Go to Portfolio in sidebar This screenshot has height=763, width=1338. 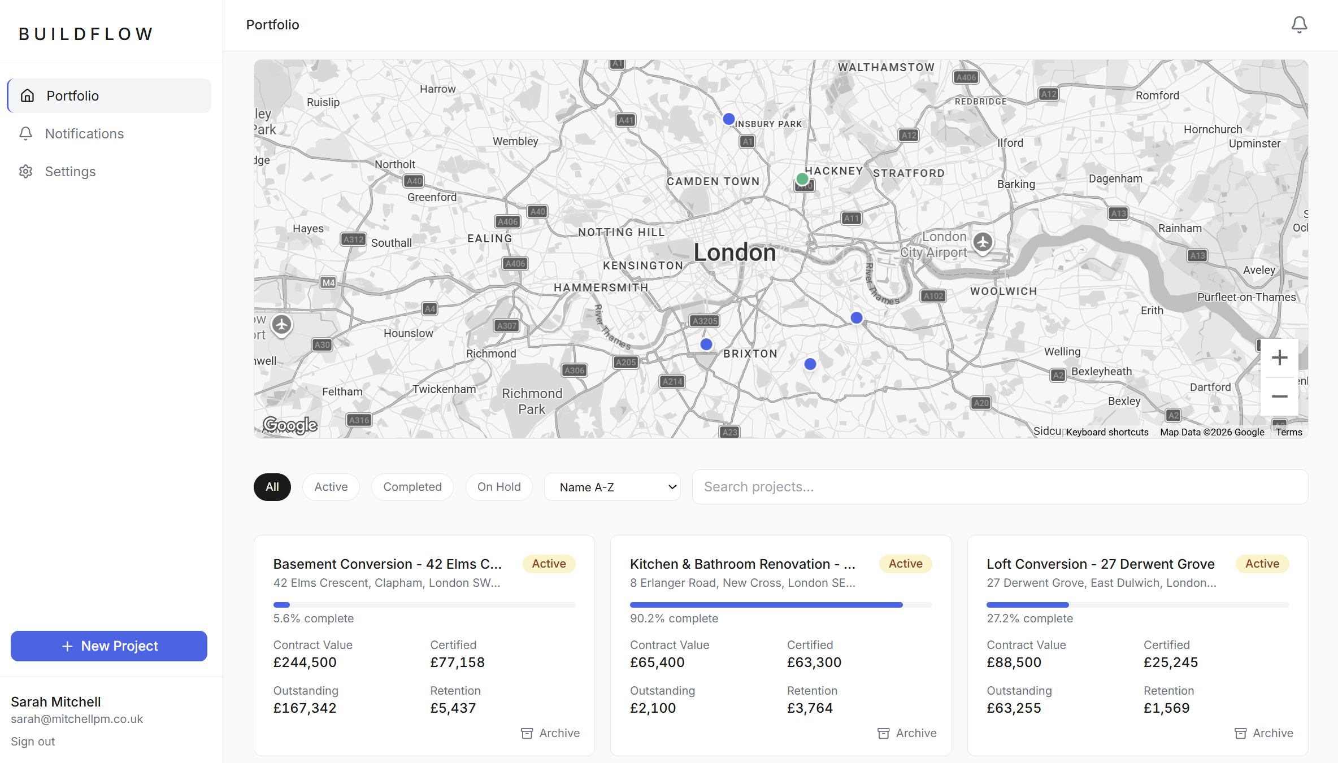pyautogui.click(x=109, y=95)
